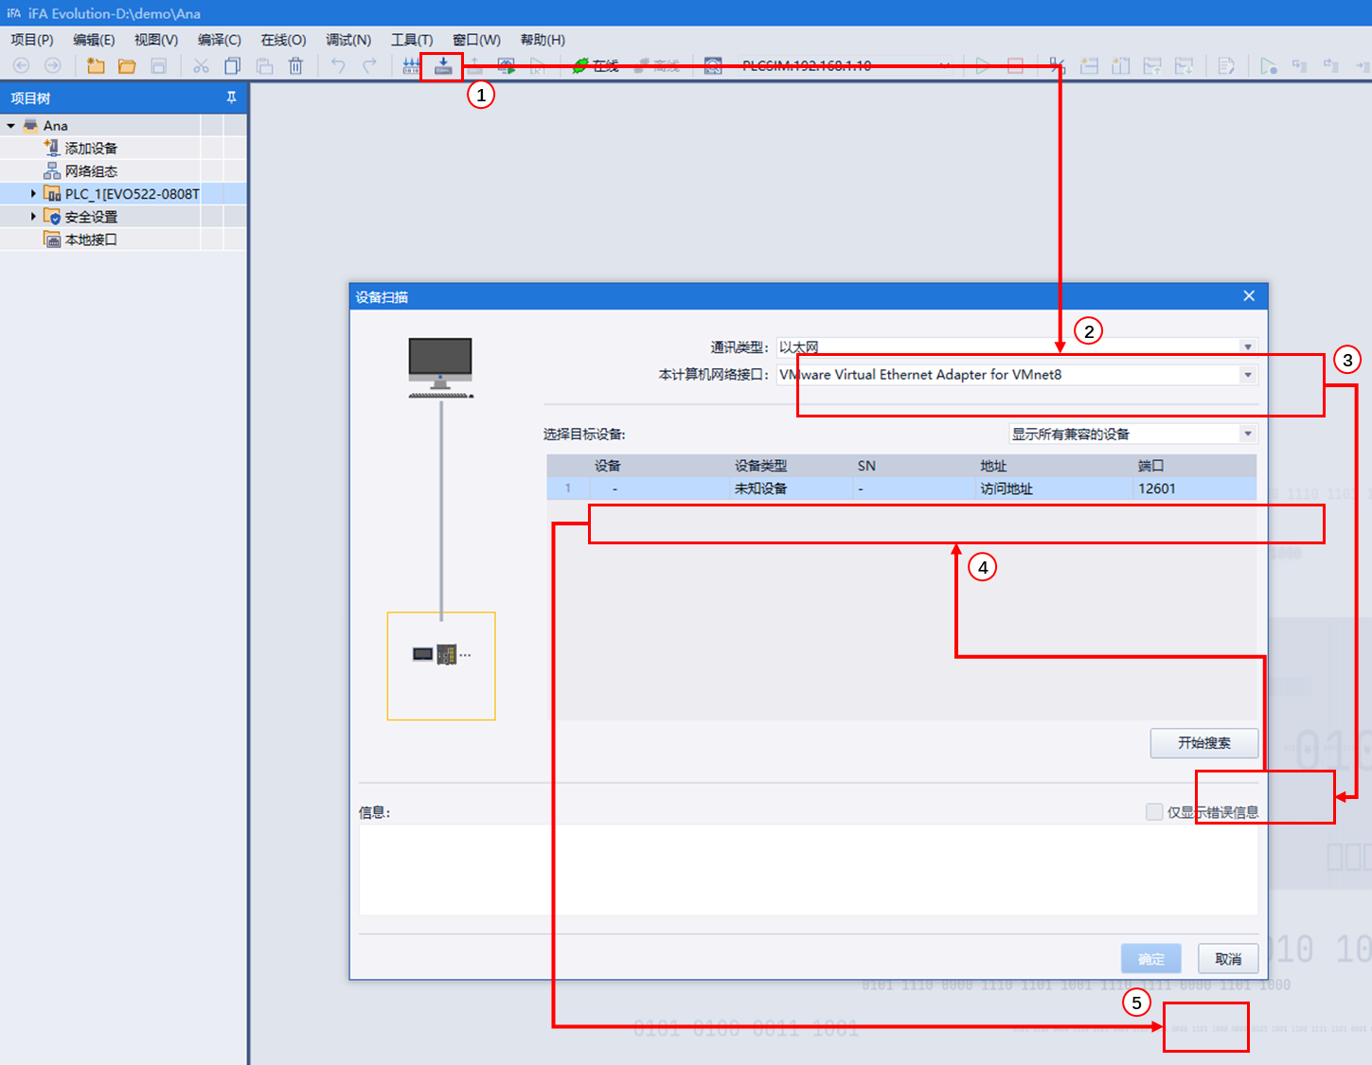Open the 工具(T) tools menu

tap(411, 40)
